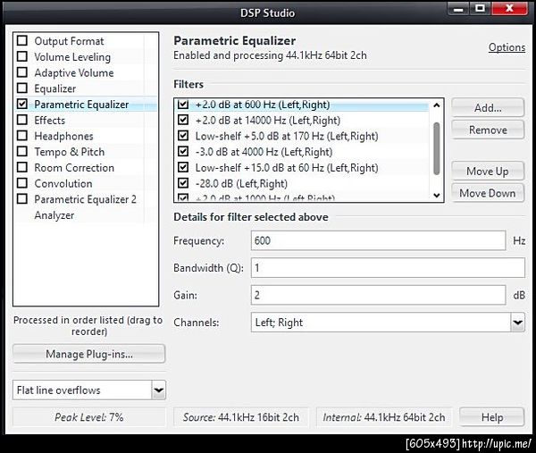Uncheck the +2.0 dB at 600 Hz filter
The image size is (536, 453).
tap(183, 104)
